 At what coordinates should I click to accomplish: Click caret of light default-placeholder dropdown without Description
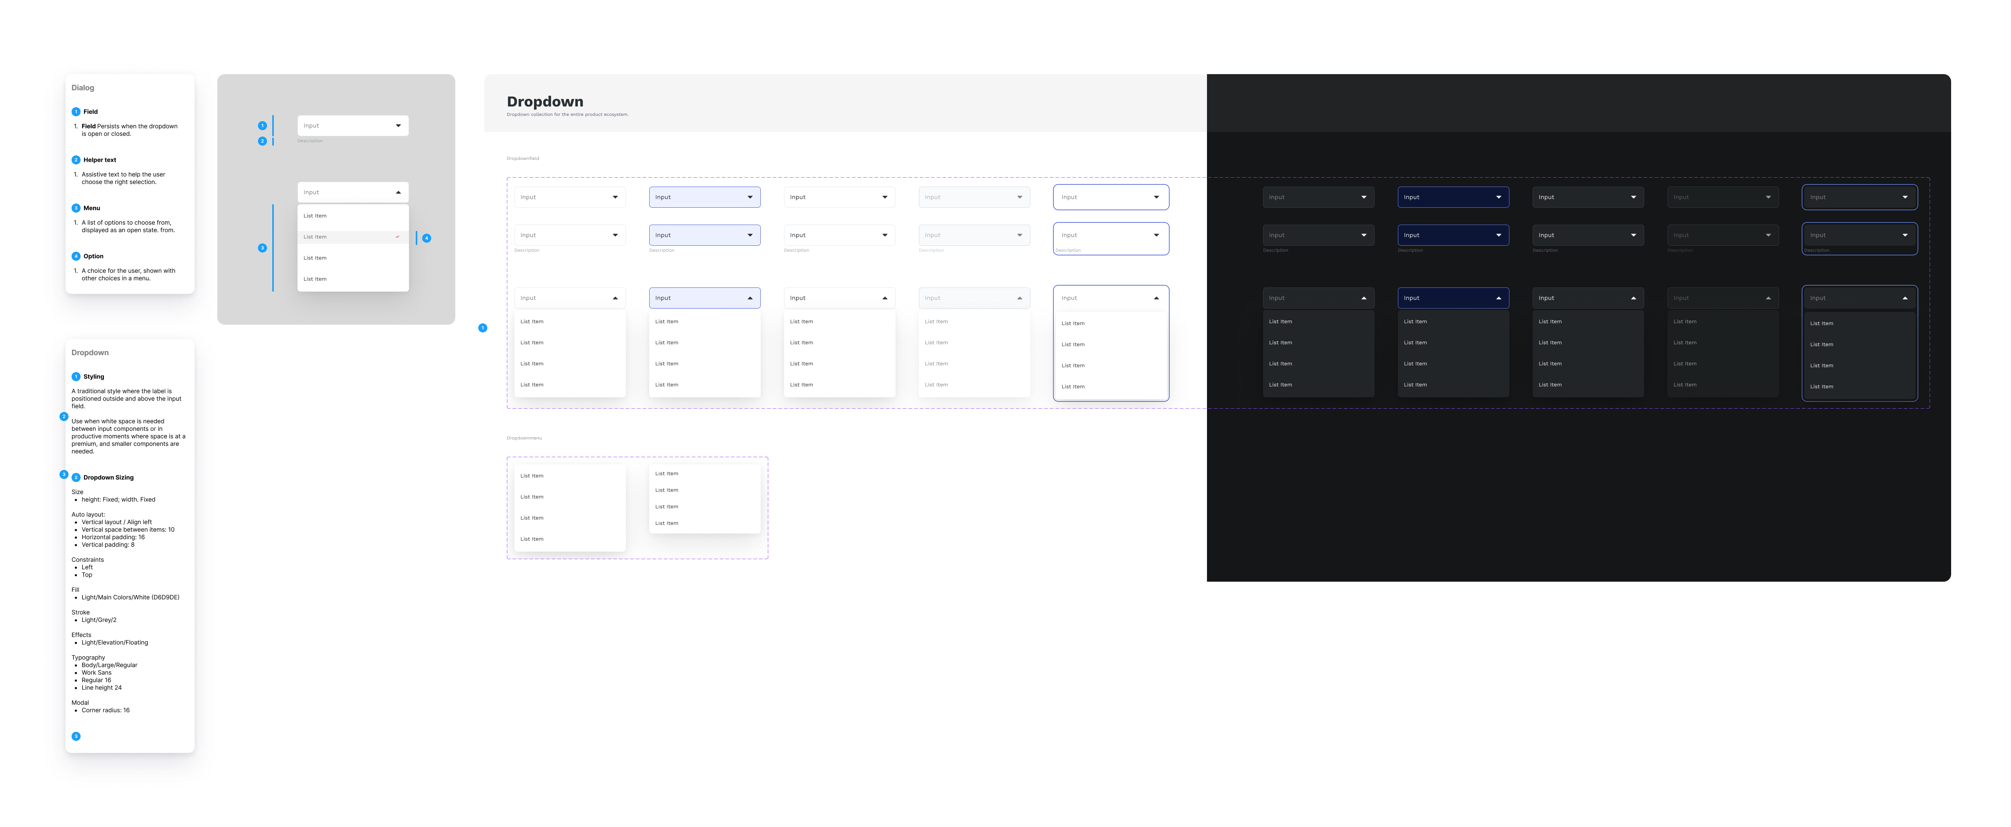tap(615, 198)
